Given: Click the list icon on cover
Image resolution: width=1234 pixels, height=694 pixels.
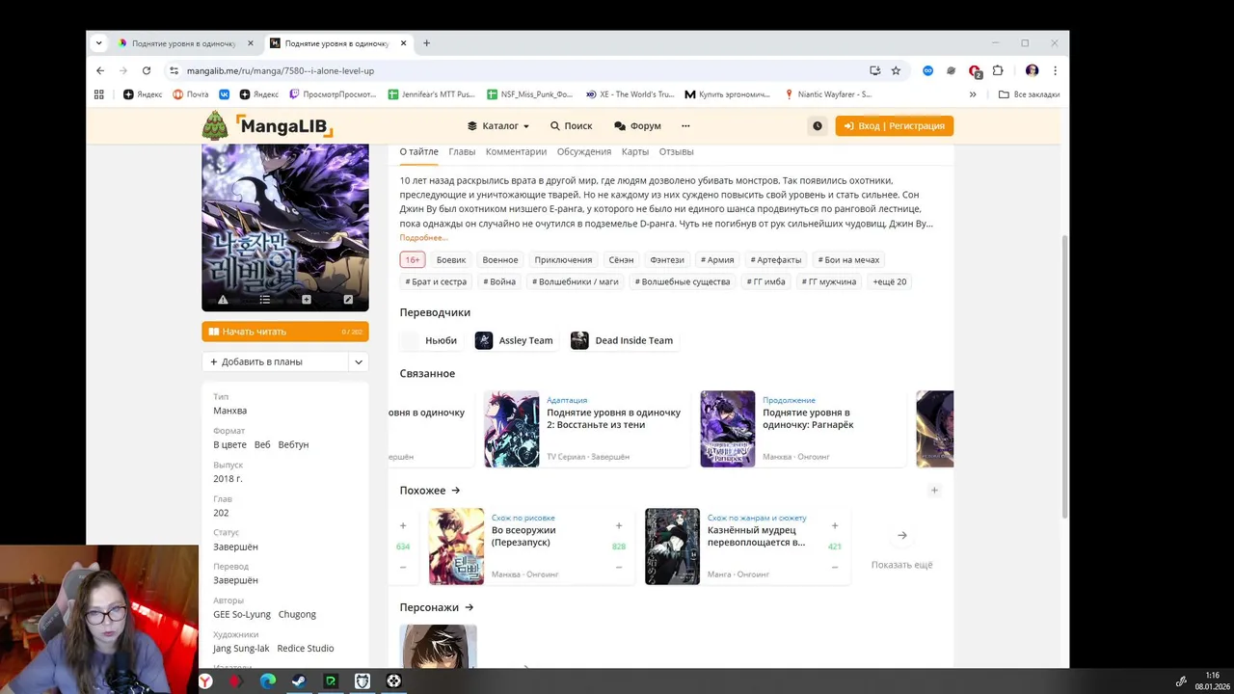Looking at the screenshot, I should coord(264,300).
